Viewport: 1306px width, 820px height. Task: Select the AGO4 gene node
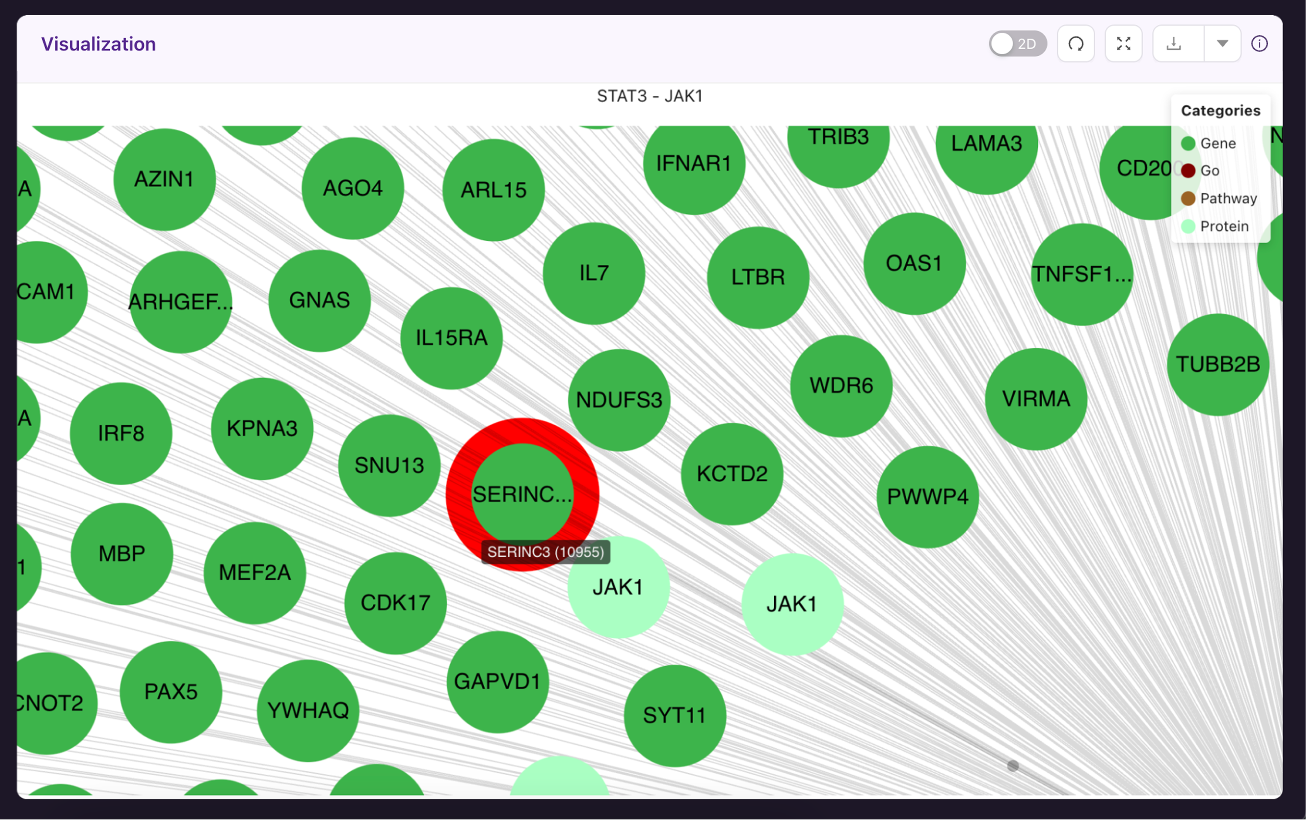(353, 188)
